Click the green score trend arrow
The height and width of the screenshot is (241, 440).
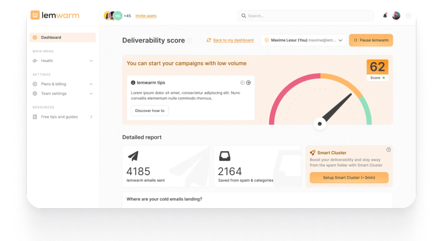[x=384, y=78]
